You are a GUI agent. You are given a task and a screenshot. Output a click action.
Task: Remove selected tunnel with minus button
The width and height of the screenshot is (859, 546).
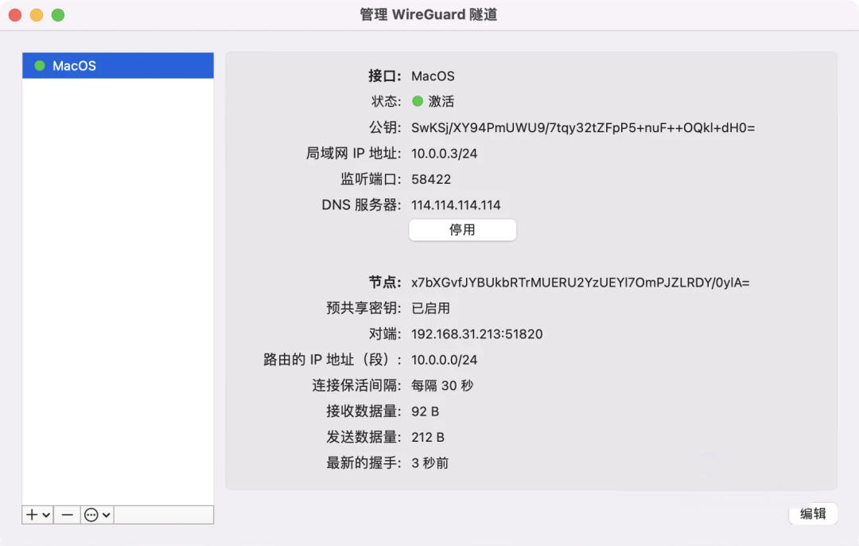[68, 515]
